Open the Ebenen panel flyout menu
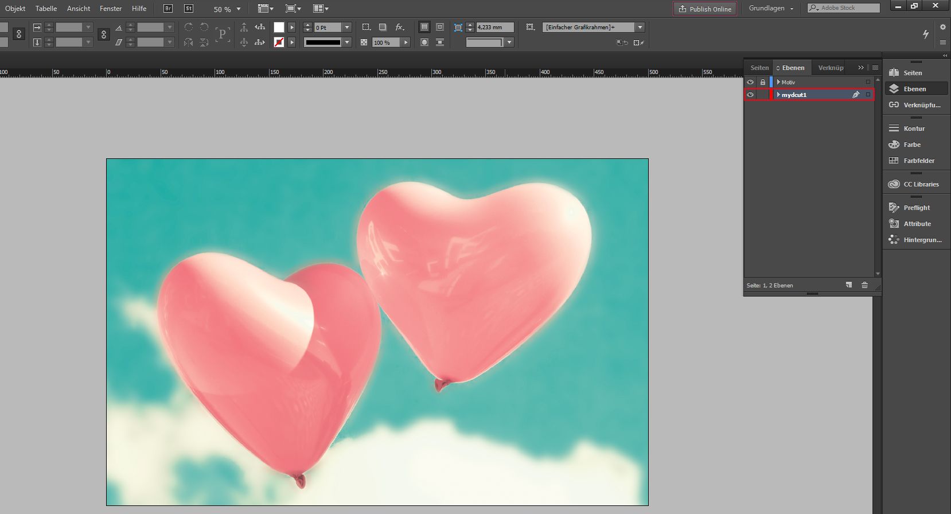This screenshot has width=951, height=514. (x=875, y=68)
